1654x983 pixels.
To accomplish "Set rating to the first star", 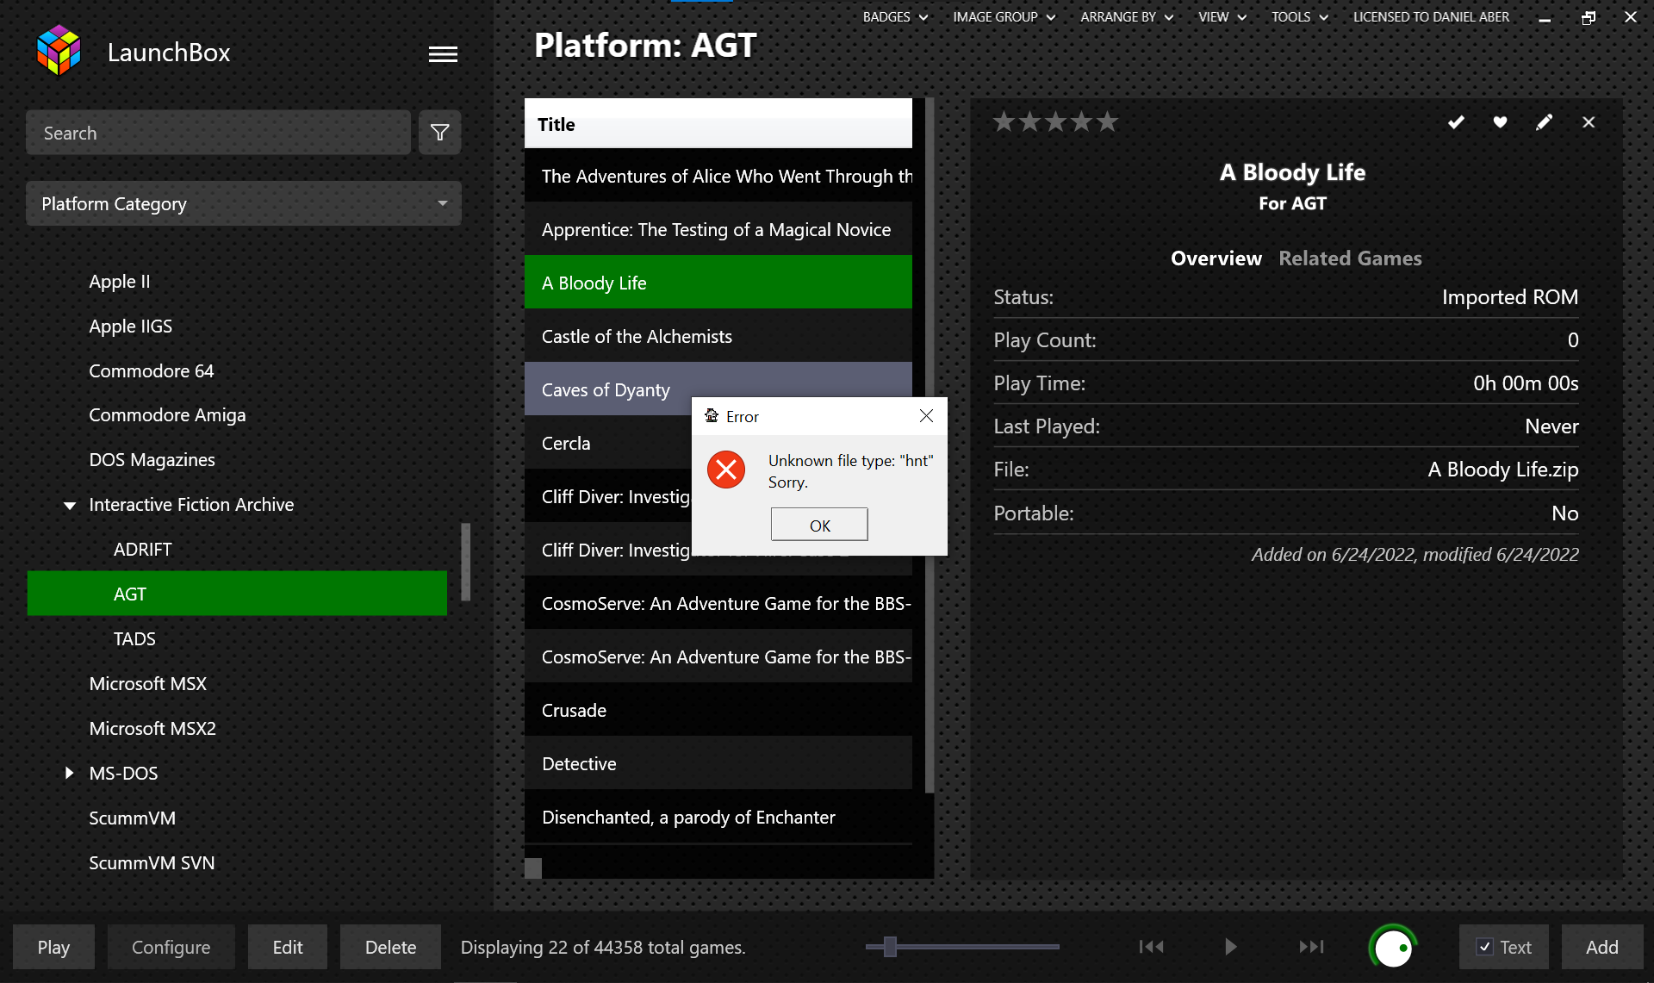I will [1004, 121].
